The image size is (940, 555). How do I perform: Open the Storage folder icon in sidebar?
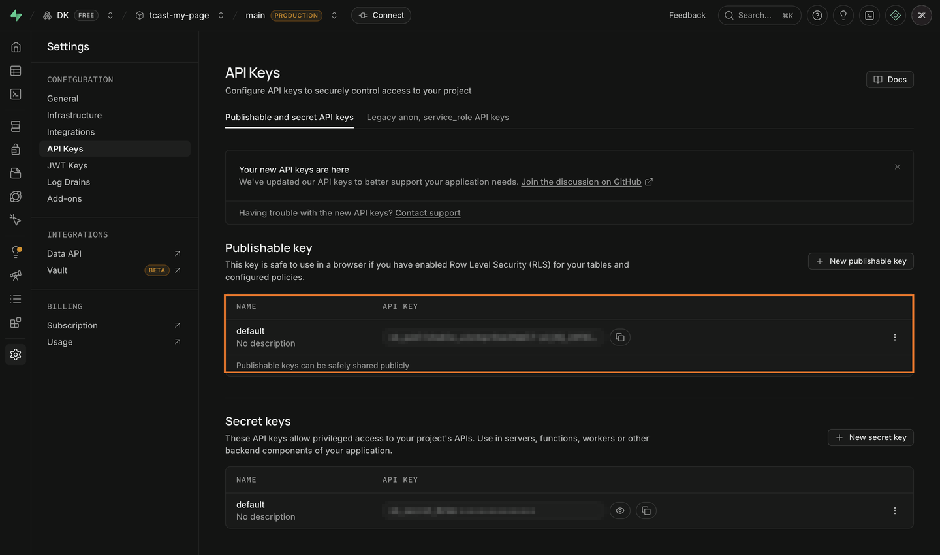click(x=16, y=173)
